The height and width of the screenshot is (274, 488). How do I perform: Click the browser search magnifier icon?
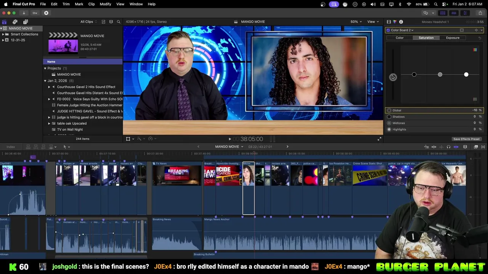[118, 22]
